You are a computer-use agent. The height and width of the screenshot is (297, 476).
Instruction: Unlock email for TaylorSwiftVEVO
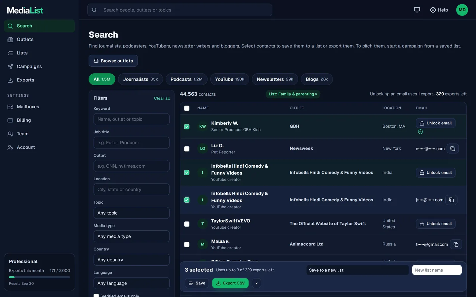tap(436, 224)
